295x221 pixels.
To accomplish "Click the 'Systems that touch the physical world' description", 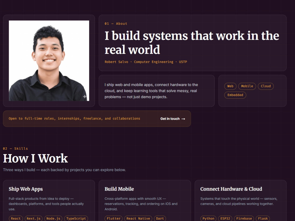I will [x=239, y=201].
